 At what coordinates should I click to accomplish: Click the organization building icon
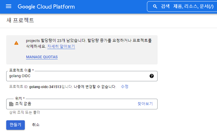pos(11,104)
